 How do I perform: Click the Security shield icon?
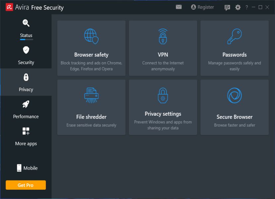pyautogui.click(x=26, y=50)
